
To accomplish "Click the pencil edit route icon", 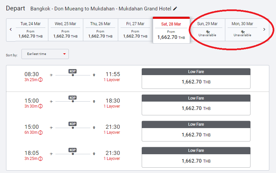I will tap(175, 9).
